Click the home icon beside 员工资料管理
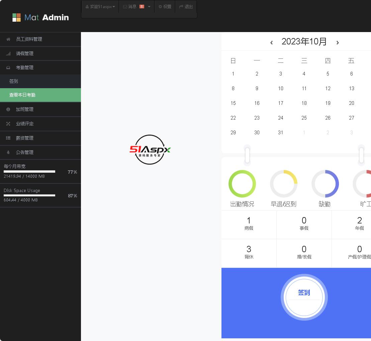 click(8, 39)
